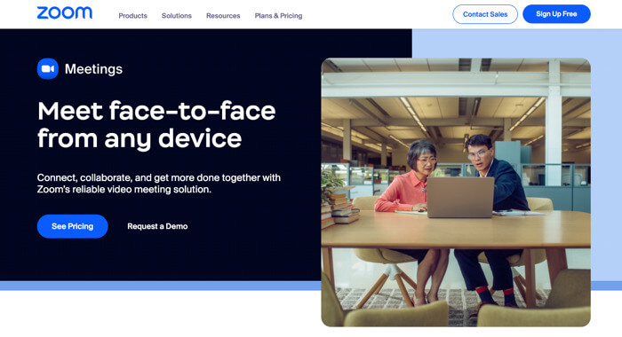Image resolution: width=622 pixels, height=337 pixels.
Task: Click the Sign Up Free button
Action: click(556, 14)
